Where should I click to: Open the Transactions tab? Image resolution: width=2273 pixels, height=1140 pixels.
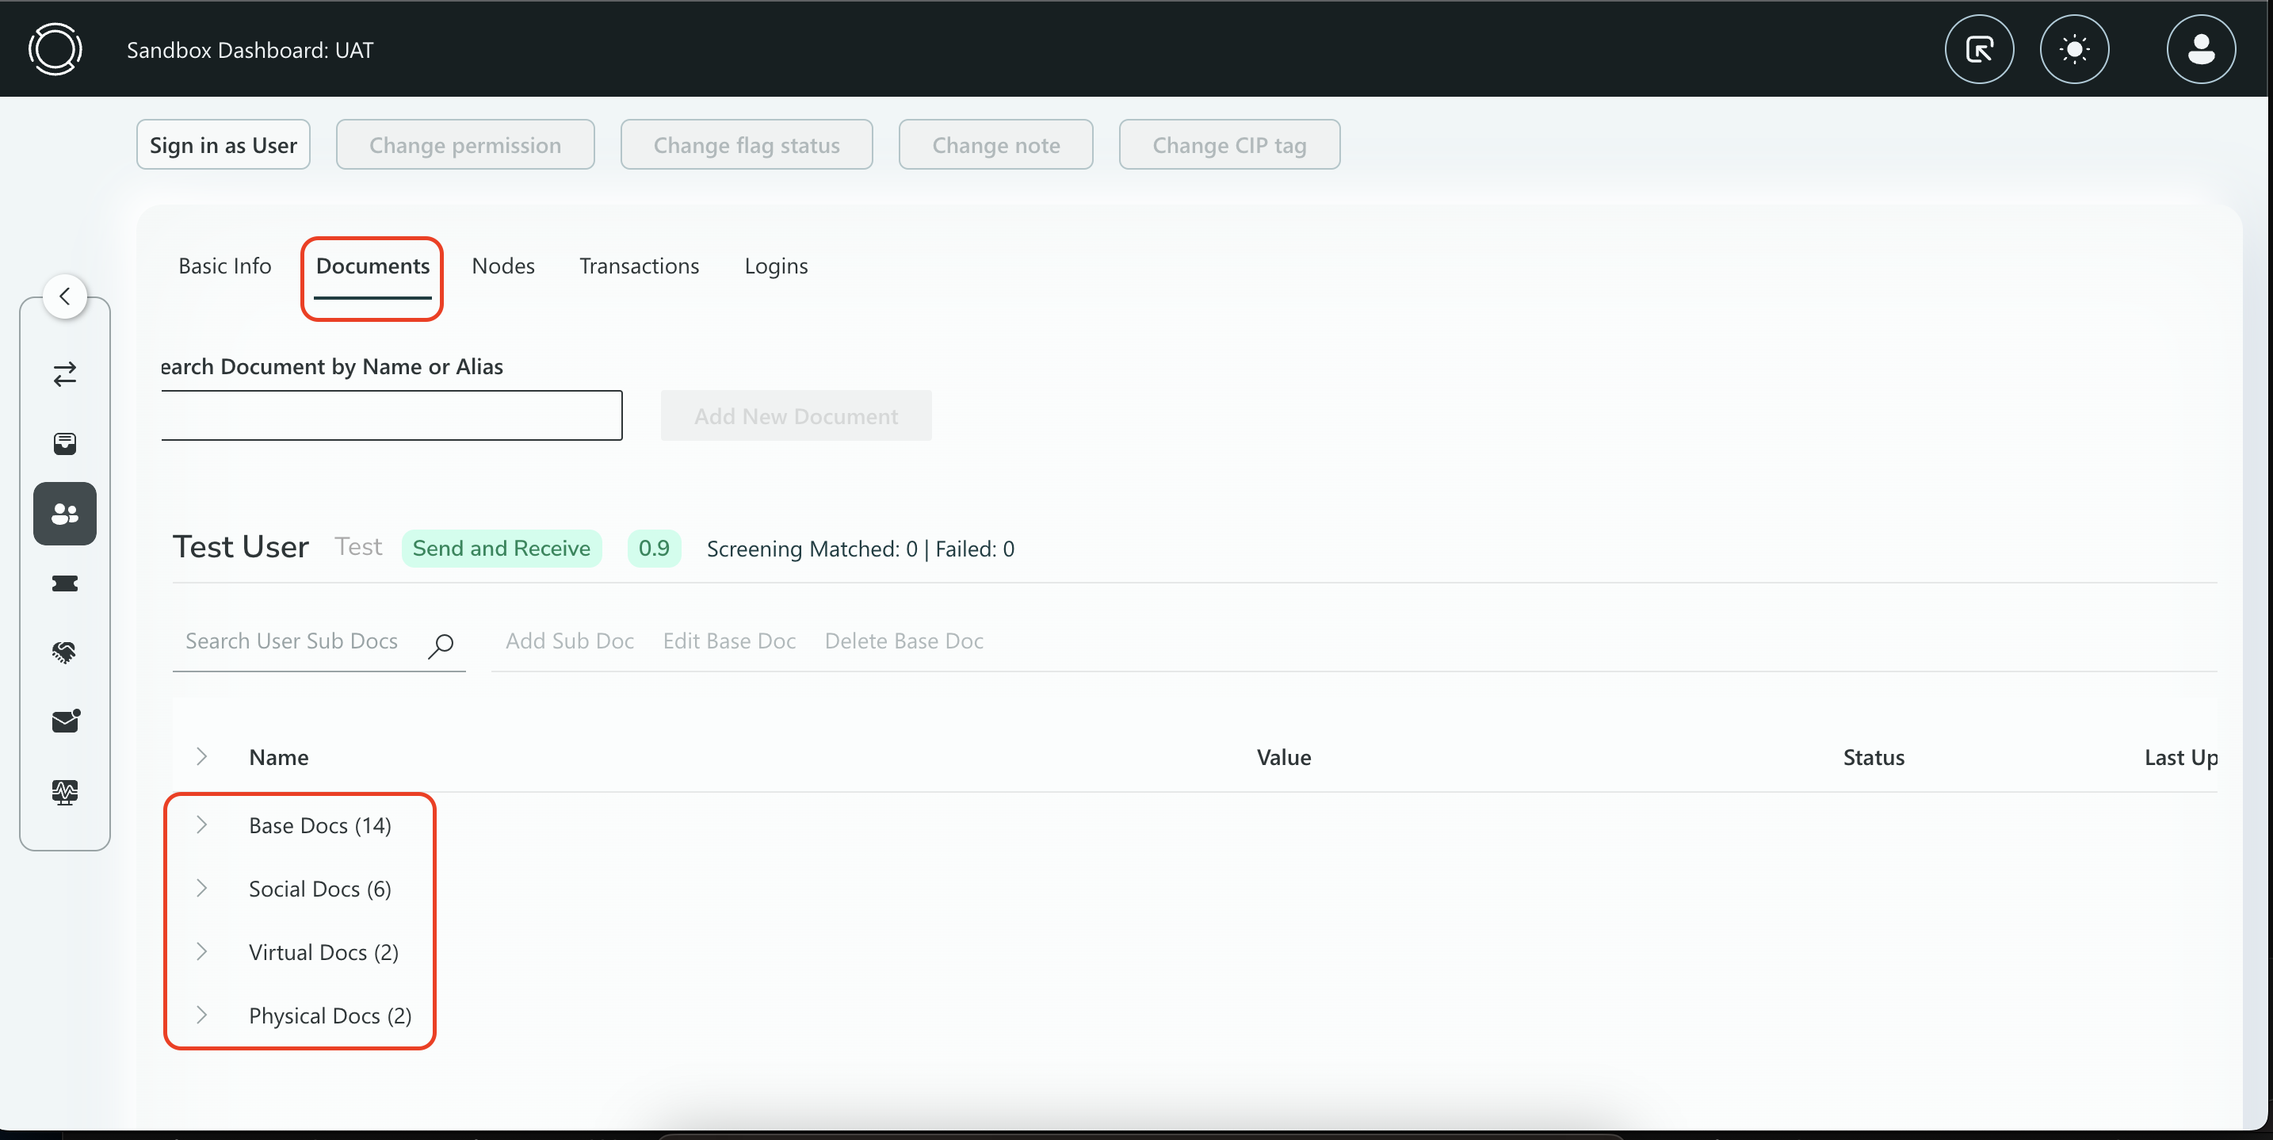pyautogui.click(x=639, y=266)
